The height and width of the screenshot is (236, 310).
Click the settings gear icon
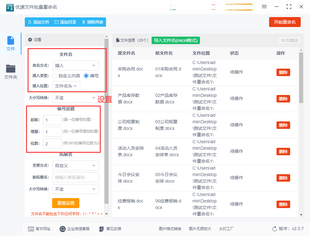point(30,40)
